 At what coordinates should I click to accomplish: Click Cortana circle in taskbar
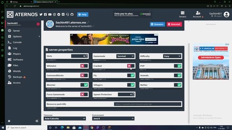[x=50, y=127]
